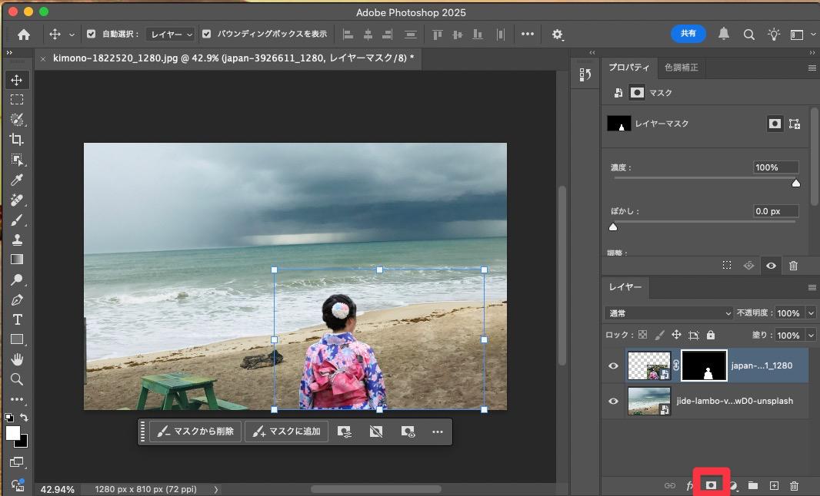Open the Layers panel menu
This screenshot has width=820, height=496.
point(812,288)
